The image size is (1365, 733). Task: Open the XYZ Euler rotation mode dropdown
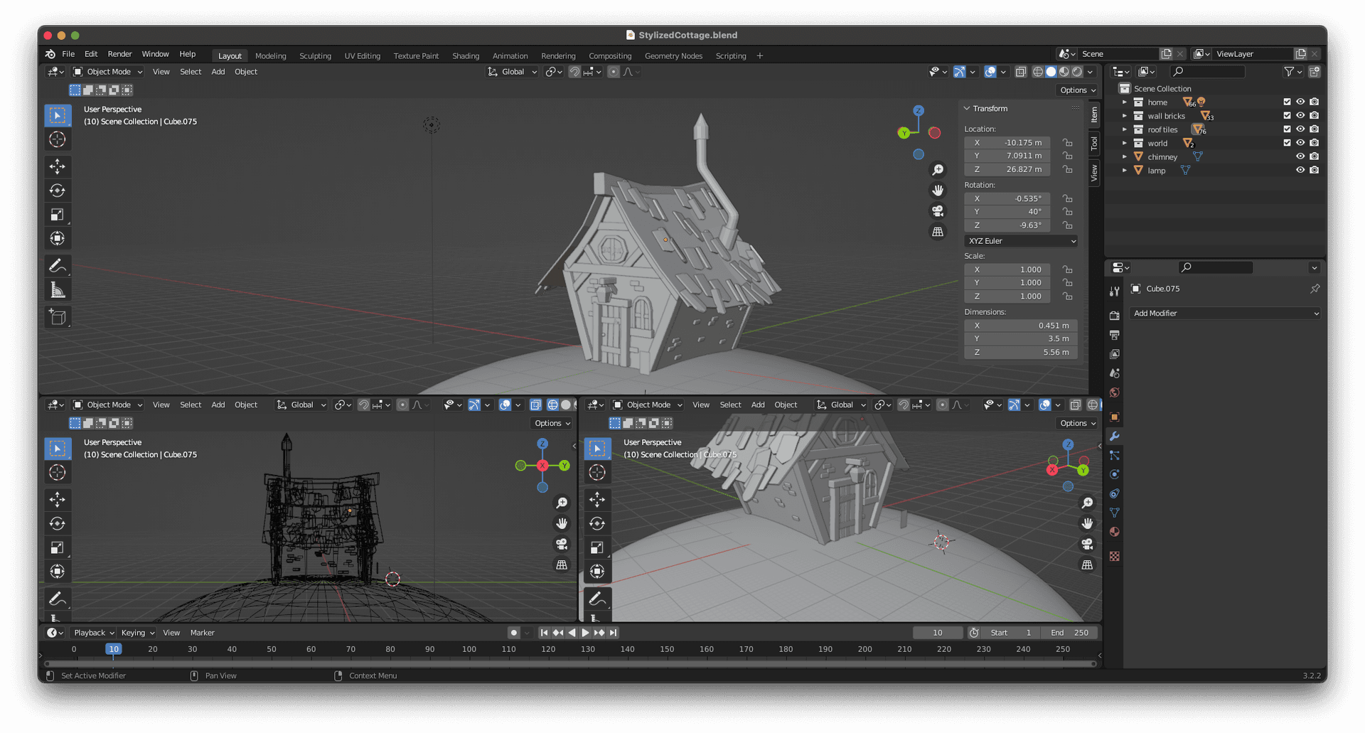pos(1021,241)
